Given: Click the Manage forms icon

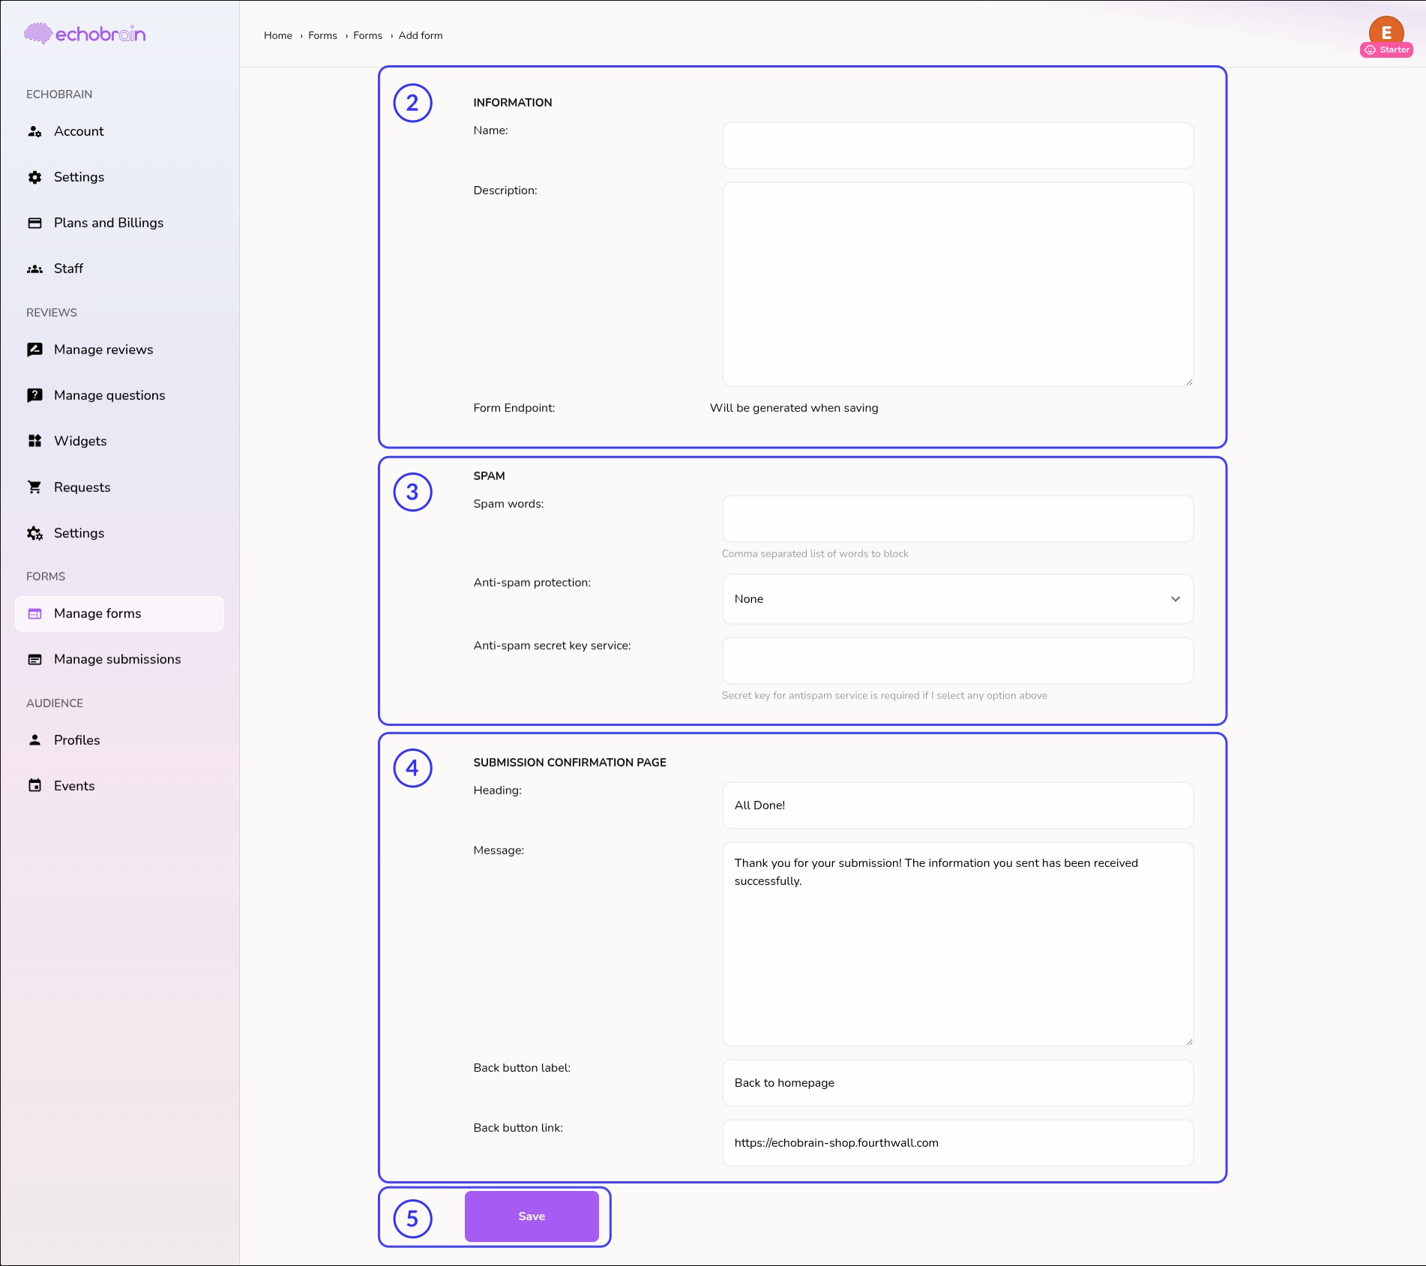Looking at the screenshot, I should pos(34,613).
